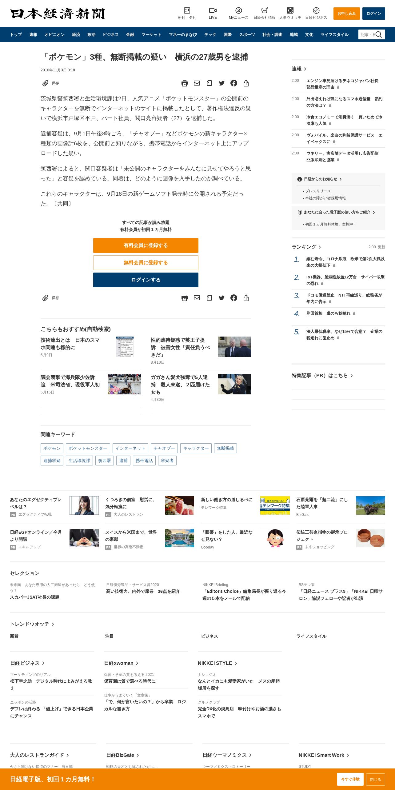The width and height of the screenshot is (395, 790).
Task: Click the 日本経済新聞 logo
Action: pyautogui.click(x=58, y=14)
